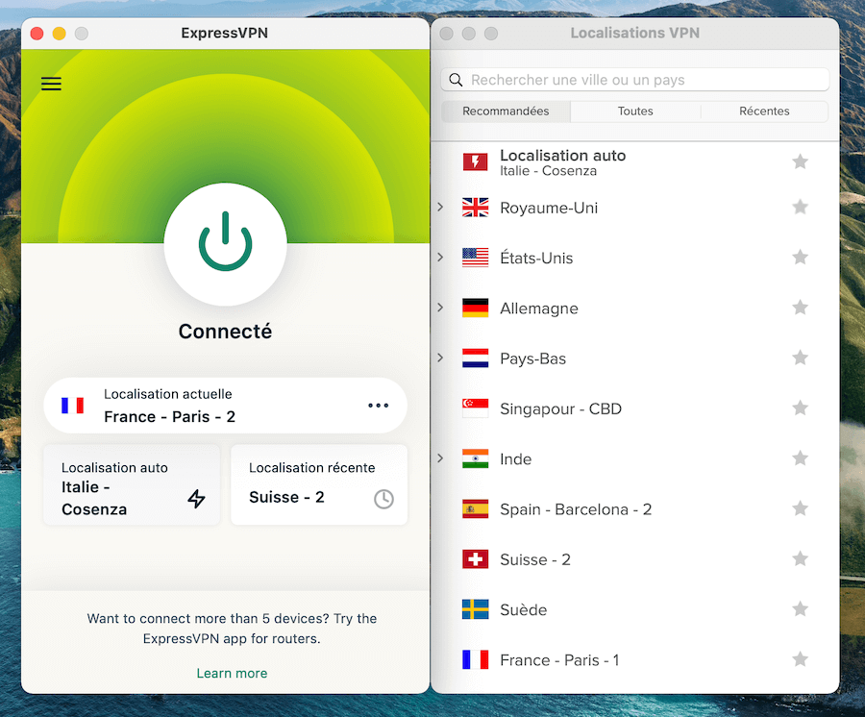This screenshot has height=717, width=865.
Task: Switch to the Toutes tab
Action: [x=635, y=111]
